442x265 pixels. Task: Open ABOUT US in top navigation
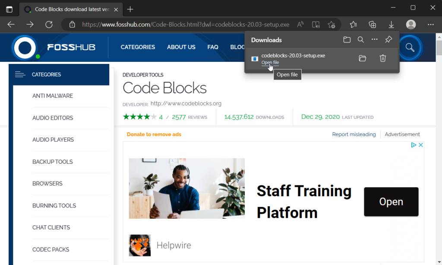pyautogui.click(x=181, y=47)
